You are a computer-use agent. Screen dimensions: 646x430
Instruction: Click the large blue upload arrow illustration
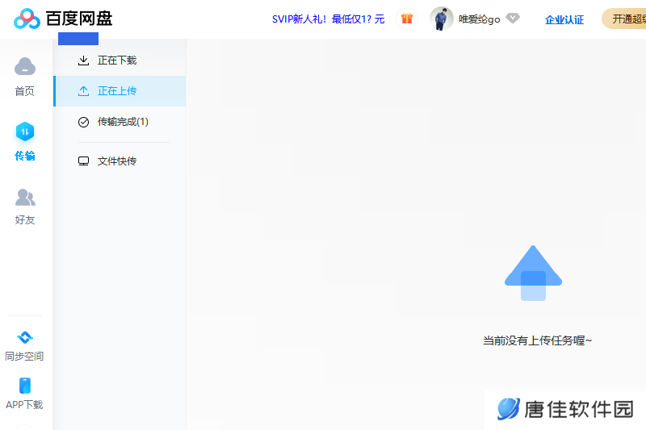533,273
